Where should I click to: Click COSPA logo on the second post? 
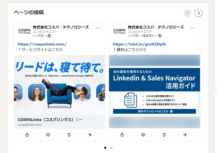click(119, 31)
